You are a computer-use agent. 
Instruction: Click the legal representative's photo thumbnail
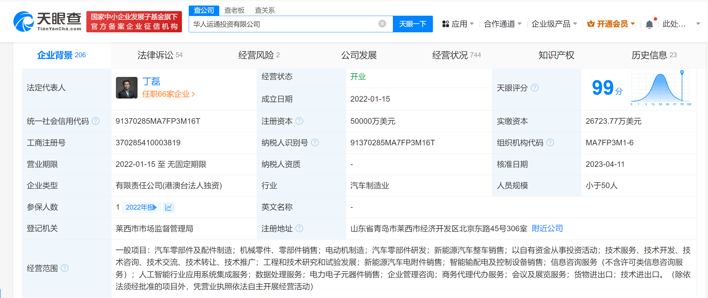[x=126, y=88]
